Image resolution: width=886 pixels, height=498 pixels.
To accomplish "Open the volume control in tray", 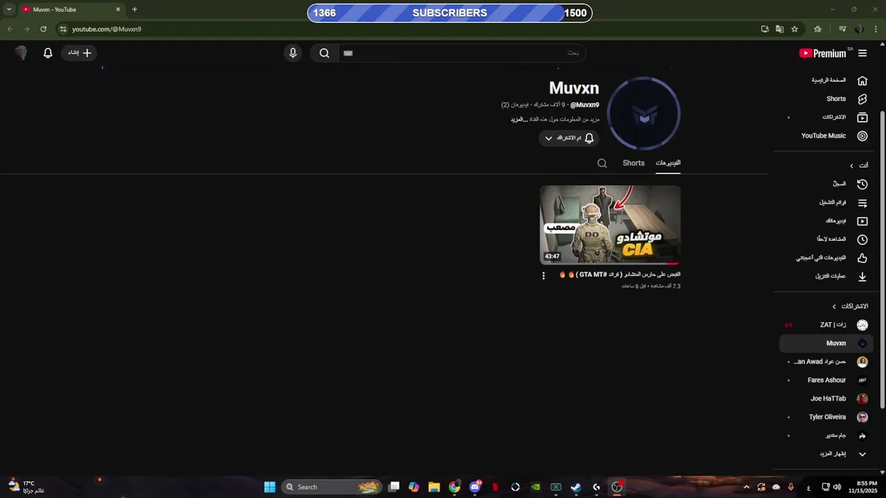I will 837,487.
